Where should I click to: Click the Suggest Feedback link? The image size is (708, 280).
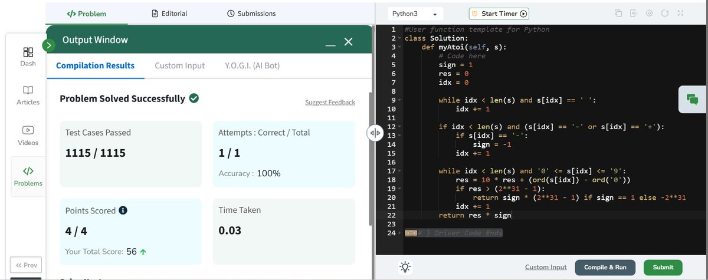330,102
